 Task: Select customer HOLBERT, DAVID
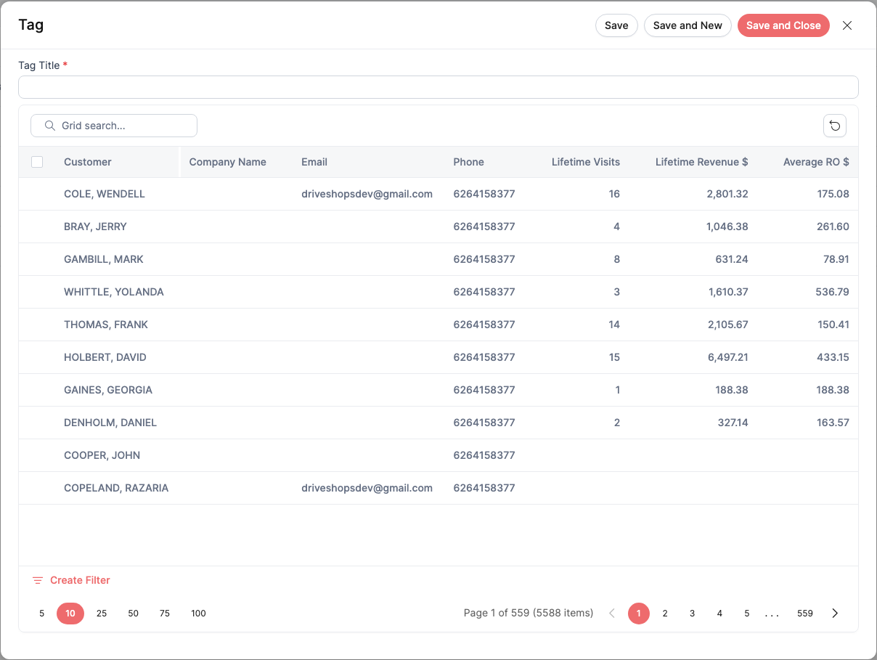tap(105, 357)
